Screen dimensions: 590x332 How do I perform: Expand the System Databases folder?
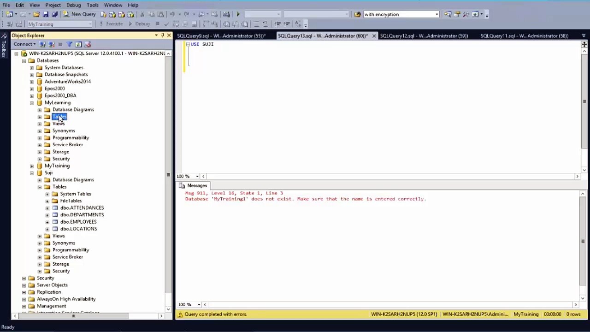[x=32, y=68]
